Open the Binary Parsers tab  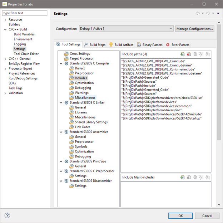(149, 45)
